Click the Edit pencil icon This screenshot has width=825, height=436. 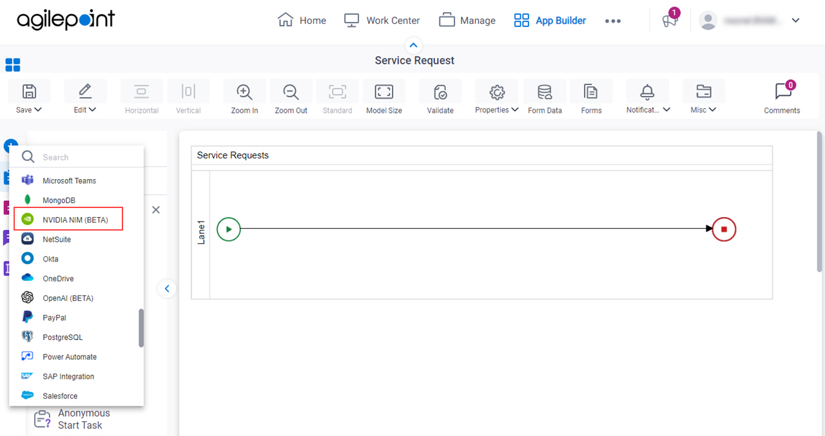pyautogui.click(x=85, y=91)
